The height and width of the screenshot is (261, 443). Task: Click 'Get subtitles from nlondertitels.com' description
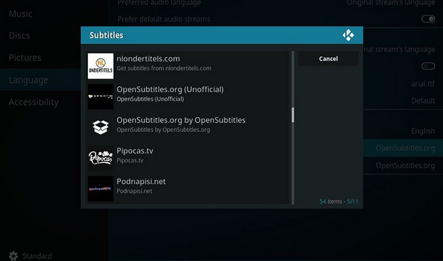tap(164, 68)
